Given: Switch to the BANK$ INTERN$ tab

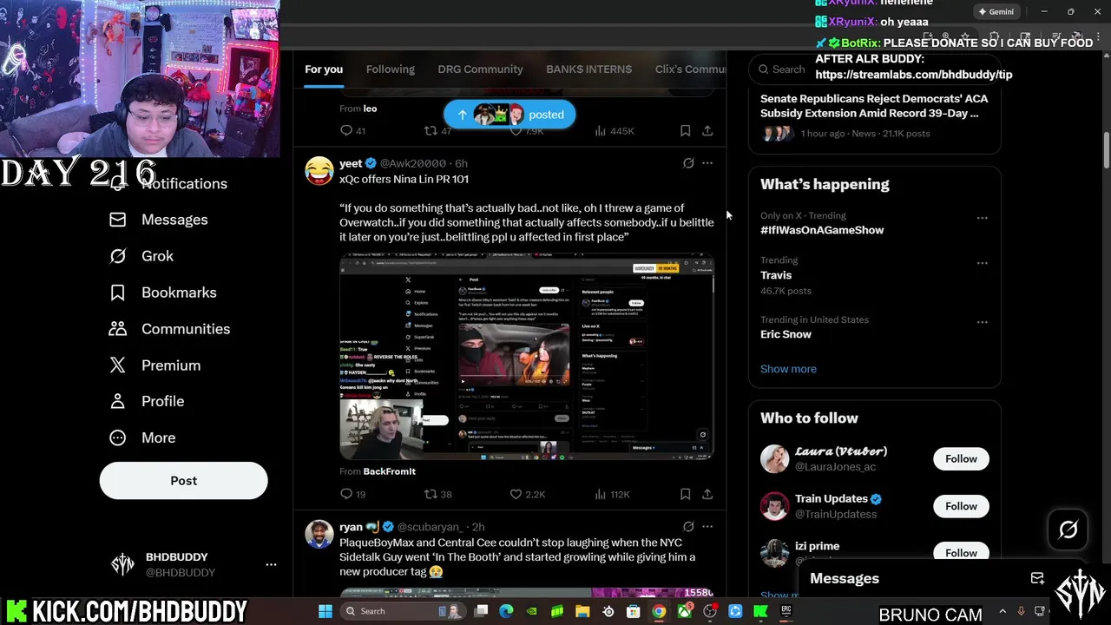Looking at the screenshot, I should [x=588, y=69].
